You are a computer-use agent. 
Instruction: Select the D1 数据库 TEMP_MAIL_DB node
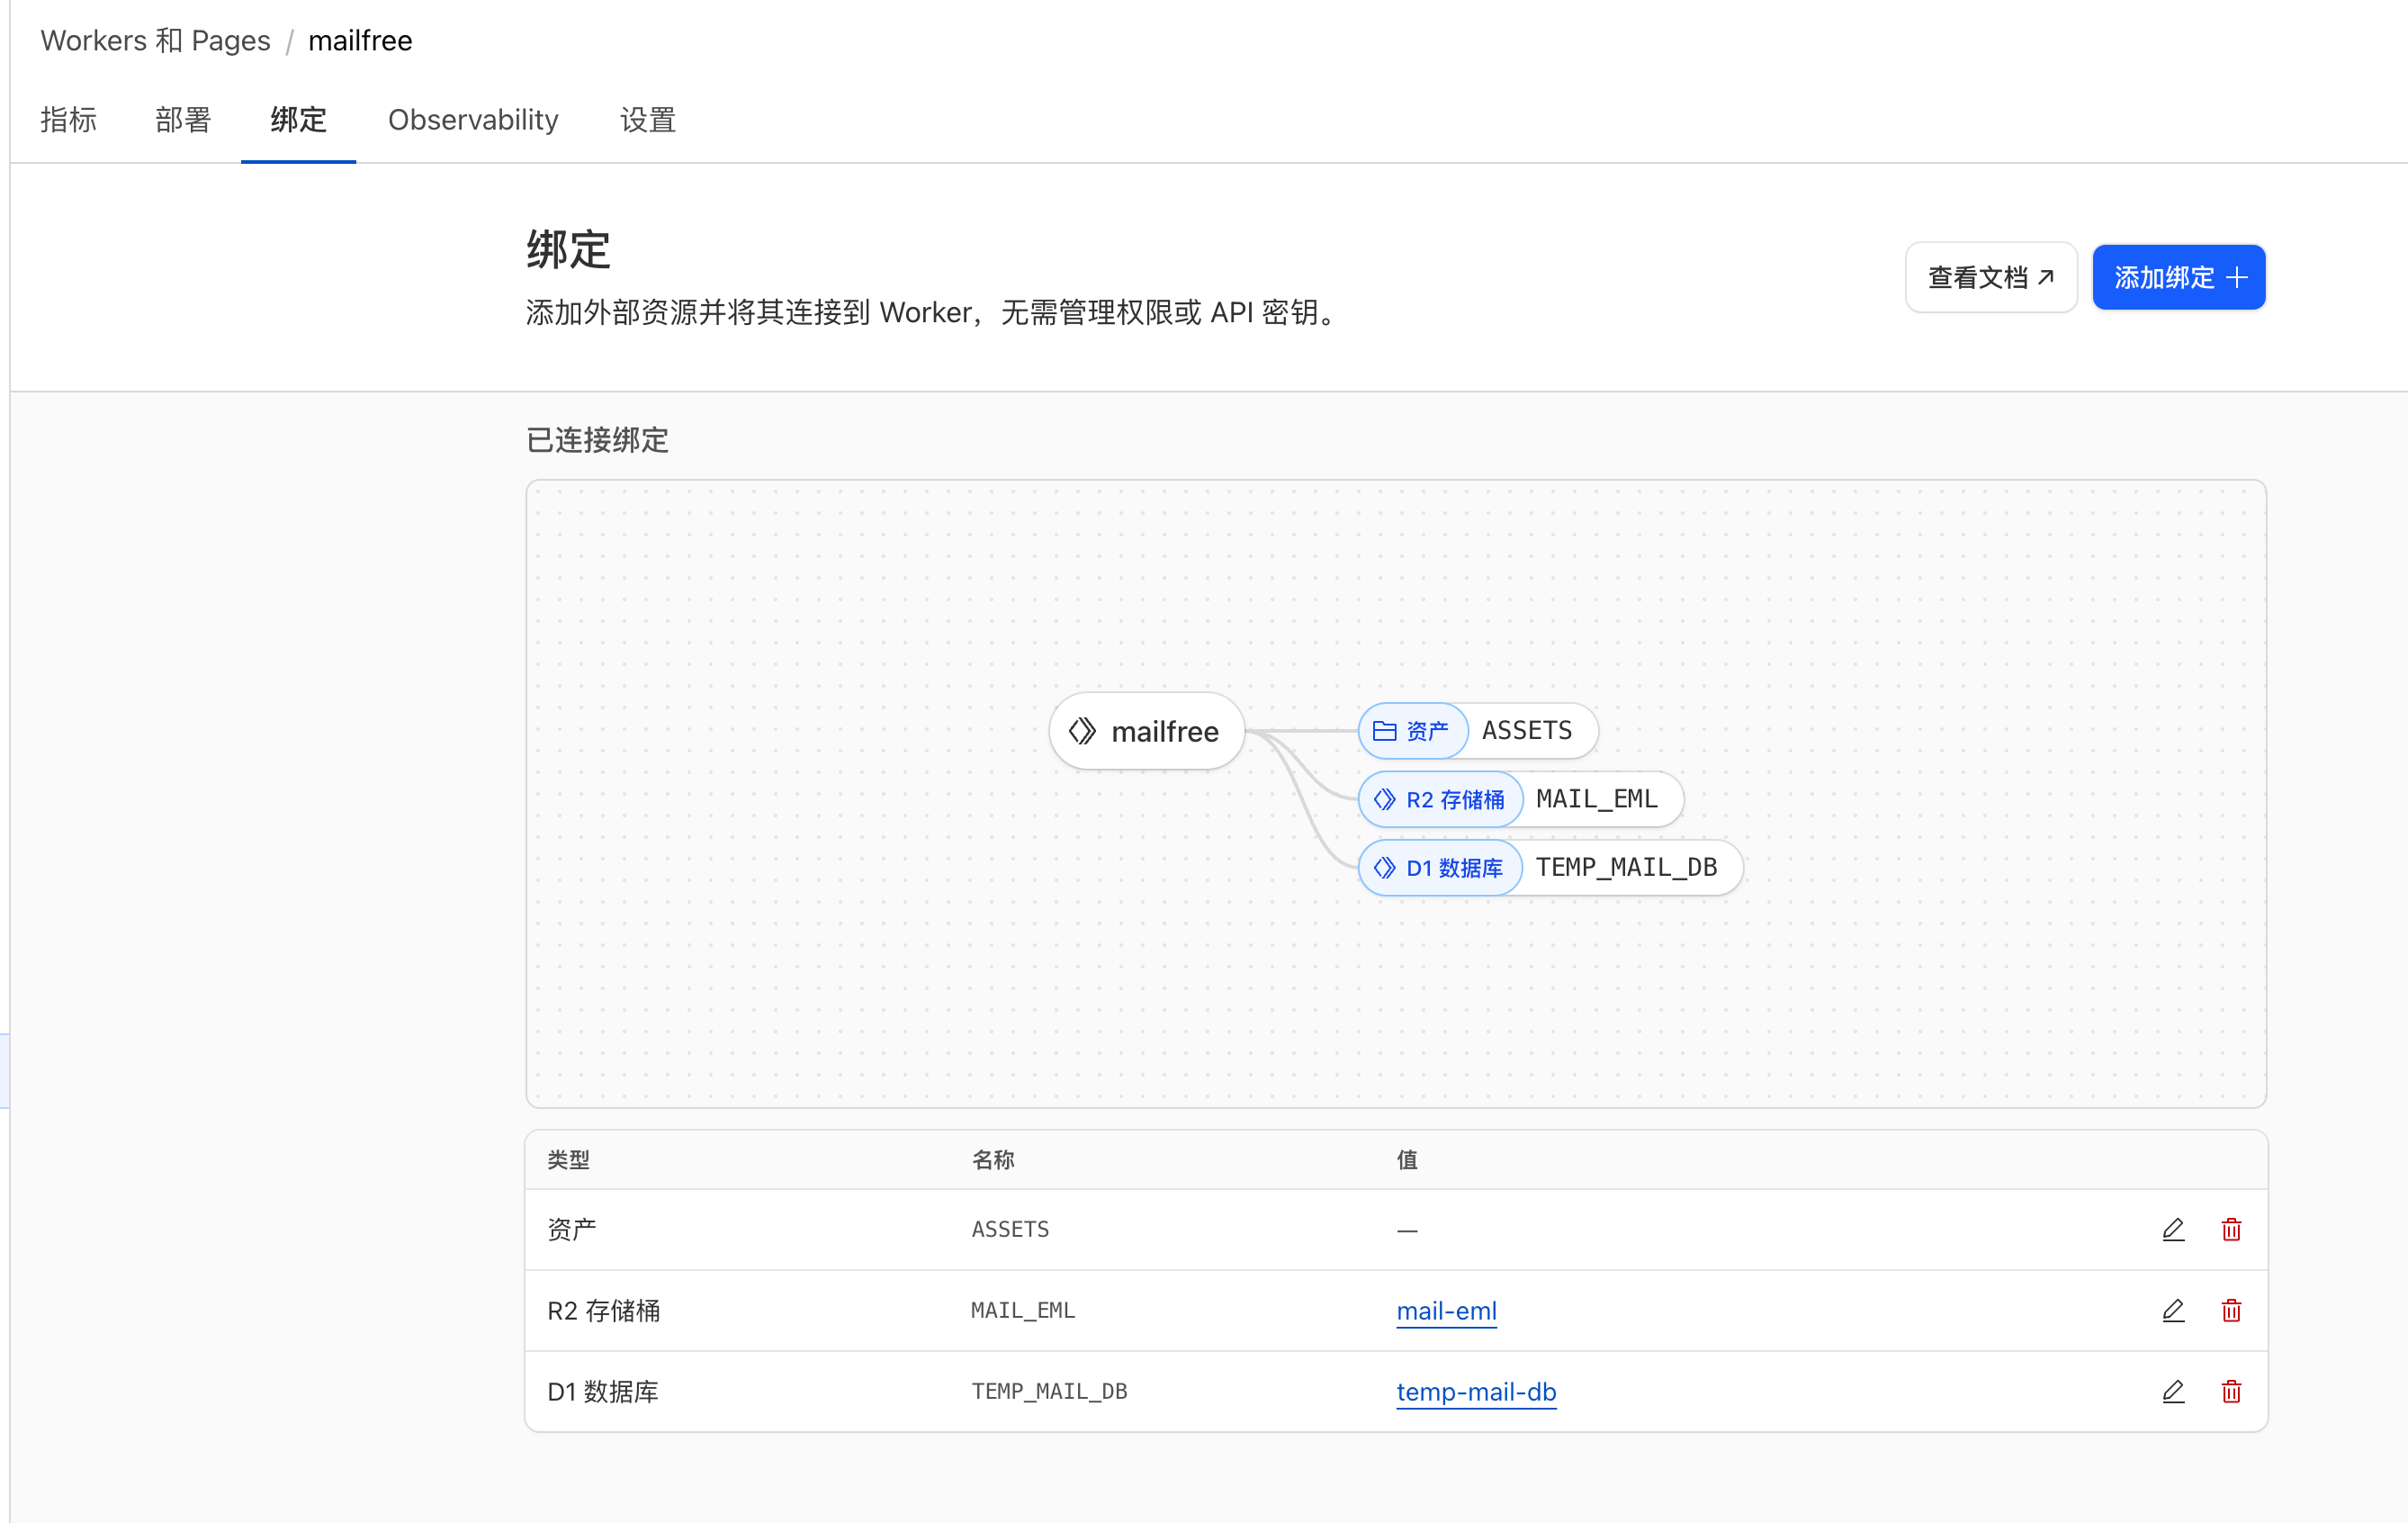coord(1550,867)
